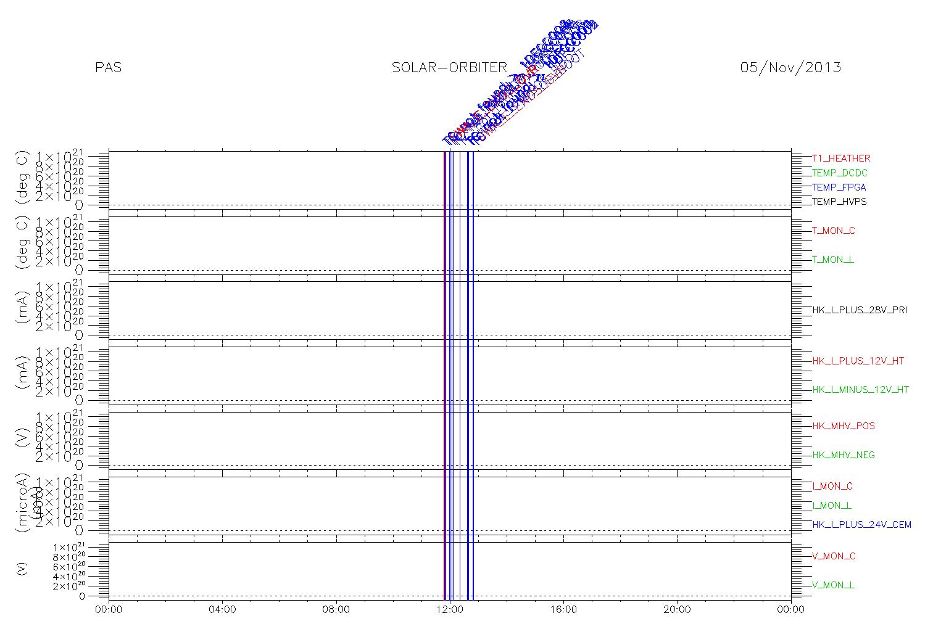Select the 12:00 time axis tick label
933x629 pixels.
point(450,610)
